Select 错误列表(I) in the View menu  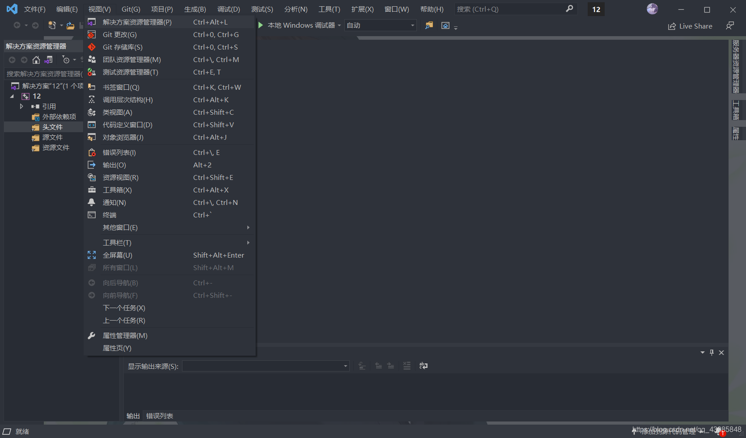[170, 152]
